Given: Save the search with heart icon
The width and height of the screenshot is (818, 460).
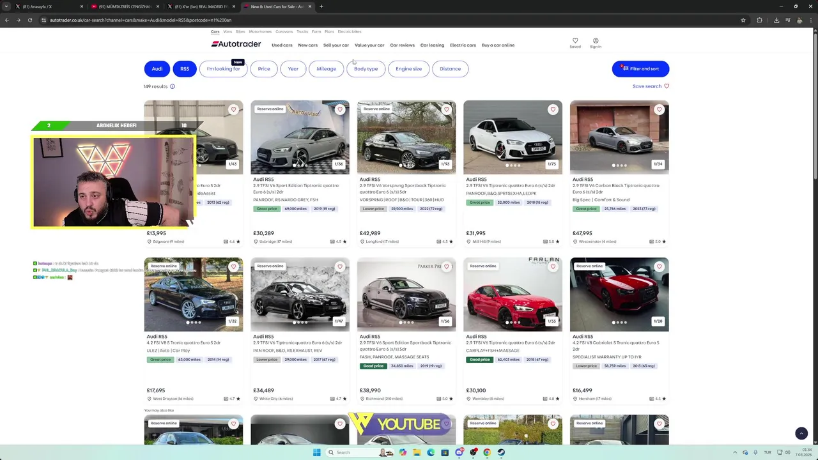Looking at the screenshot, I should 667,86.
